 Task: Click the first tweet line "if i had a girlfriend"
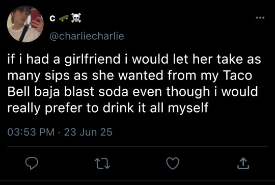click(64, 59)
